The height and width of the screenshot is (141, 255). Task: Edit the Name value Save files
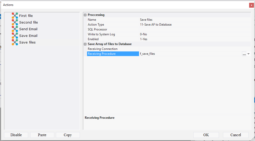coord(195,20)
